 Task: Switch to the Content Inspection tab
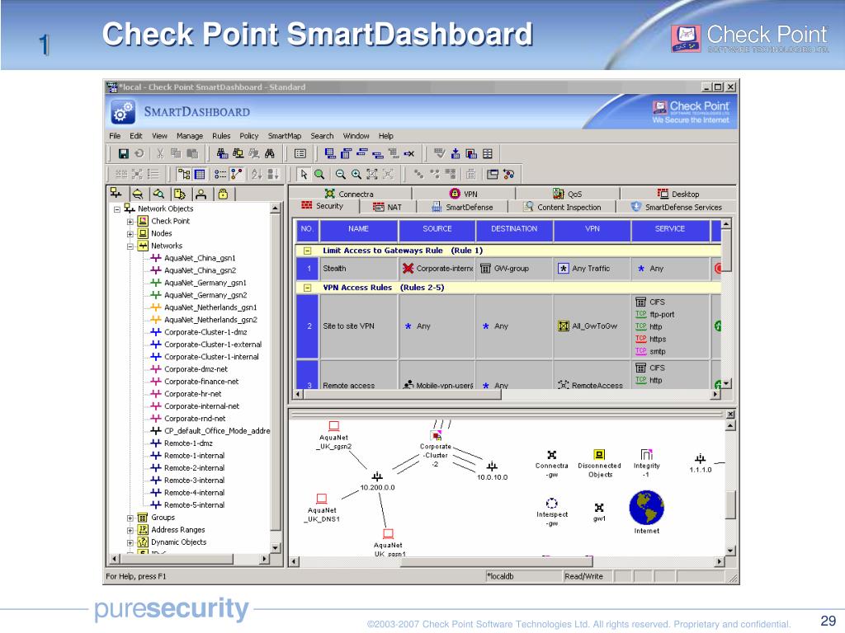click(563, 207)
